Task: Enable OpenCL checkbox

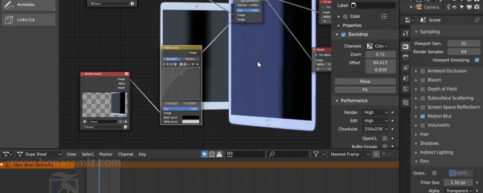Action: click(x=385, y=138)
